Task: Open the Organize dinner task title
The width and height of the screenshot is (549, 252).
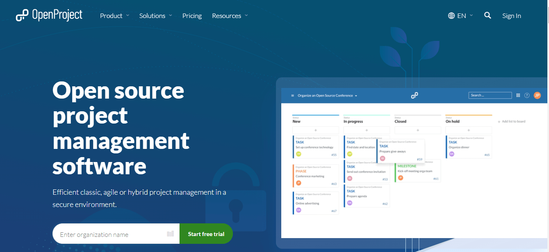Action: 459,147
